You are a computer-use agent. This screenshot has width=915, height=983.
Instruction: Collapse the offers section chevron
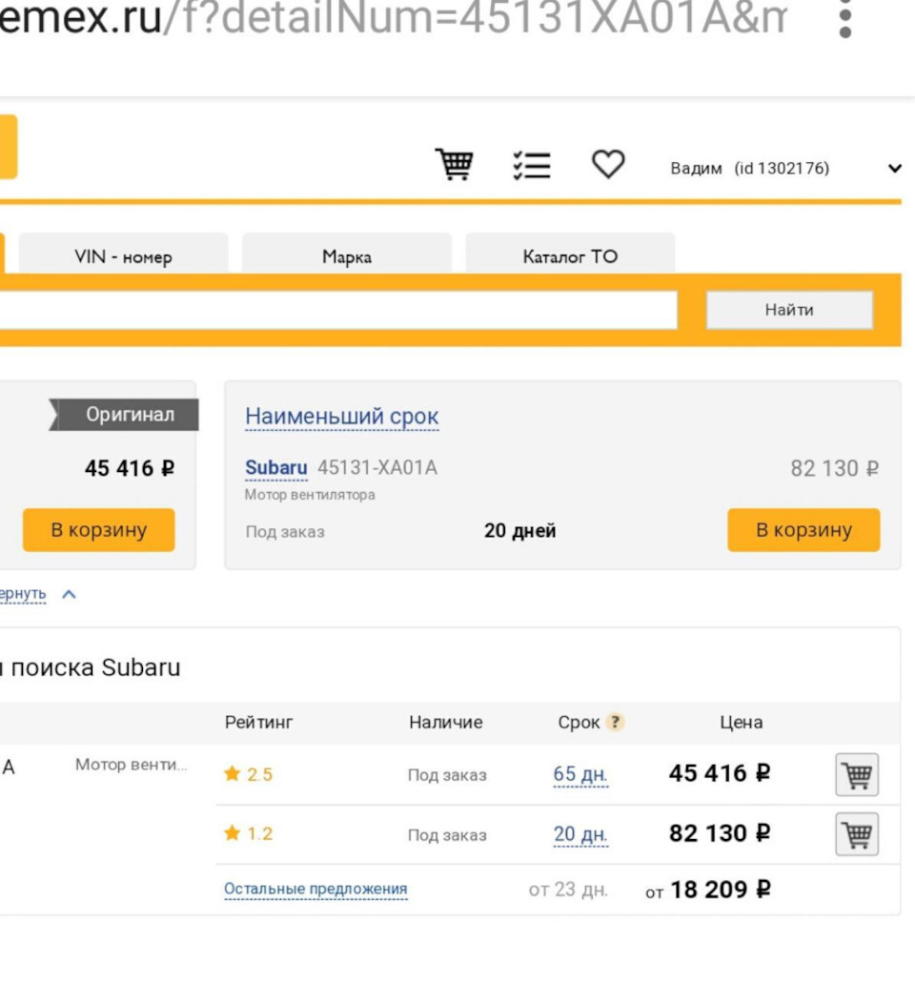(x=69, y=594)
